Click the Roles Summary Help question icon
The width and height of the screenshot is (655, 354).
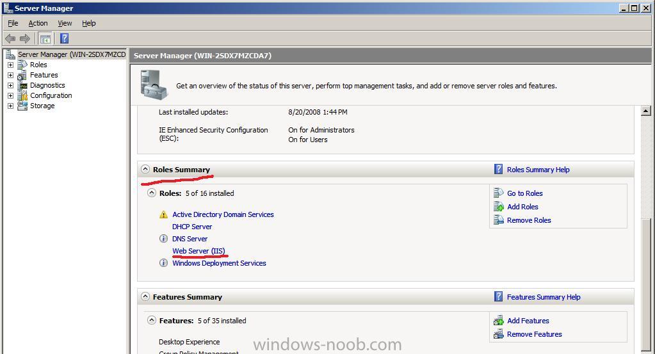click(498, 169)
